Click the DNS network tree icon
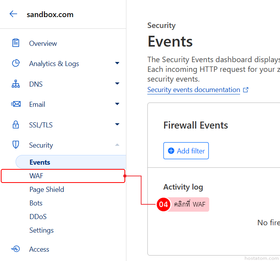 tap(16, 84)
